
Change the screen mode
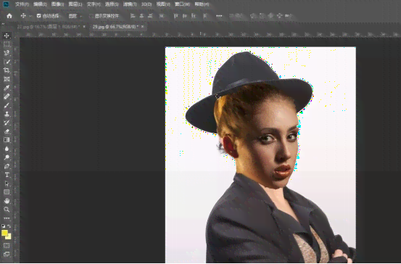pyautogui.click(x=7, y=254)
